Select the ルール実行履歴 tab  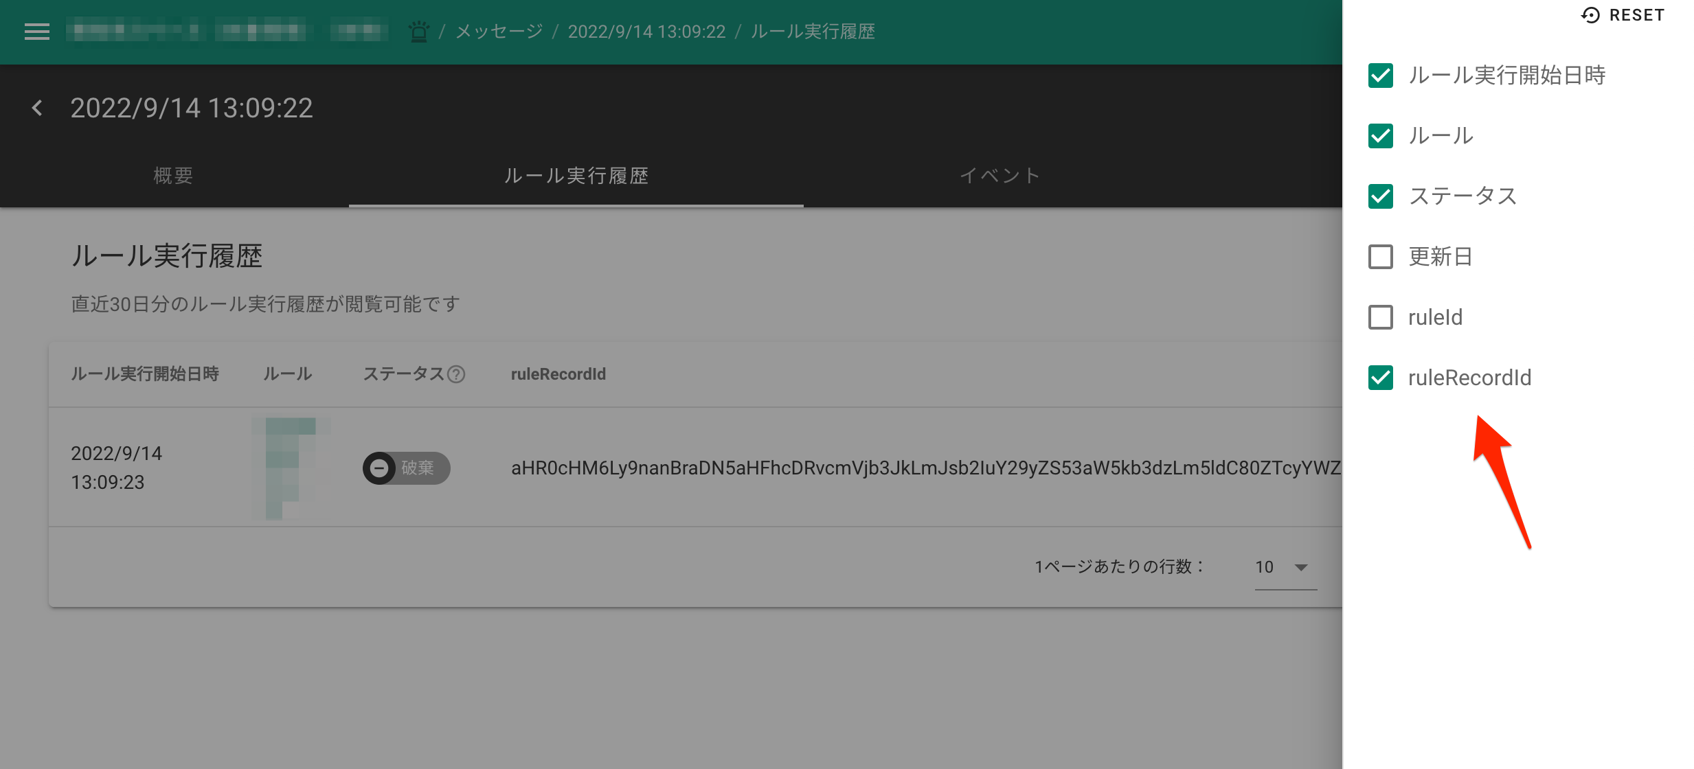tap(576, 176)
